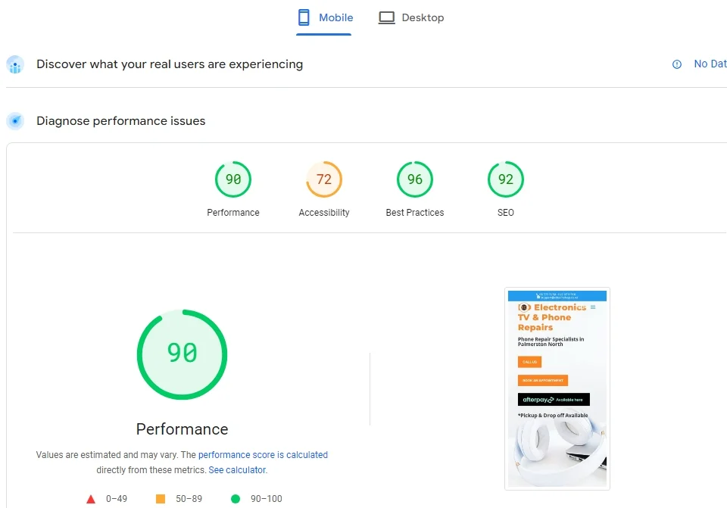The image size is (727, 508).
Task: Click the real users experience icon
Action: 15,64
